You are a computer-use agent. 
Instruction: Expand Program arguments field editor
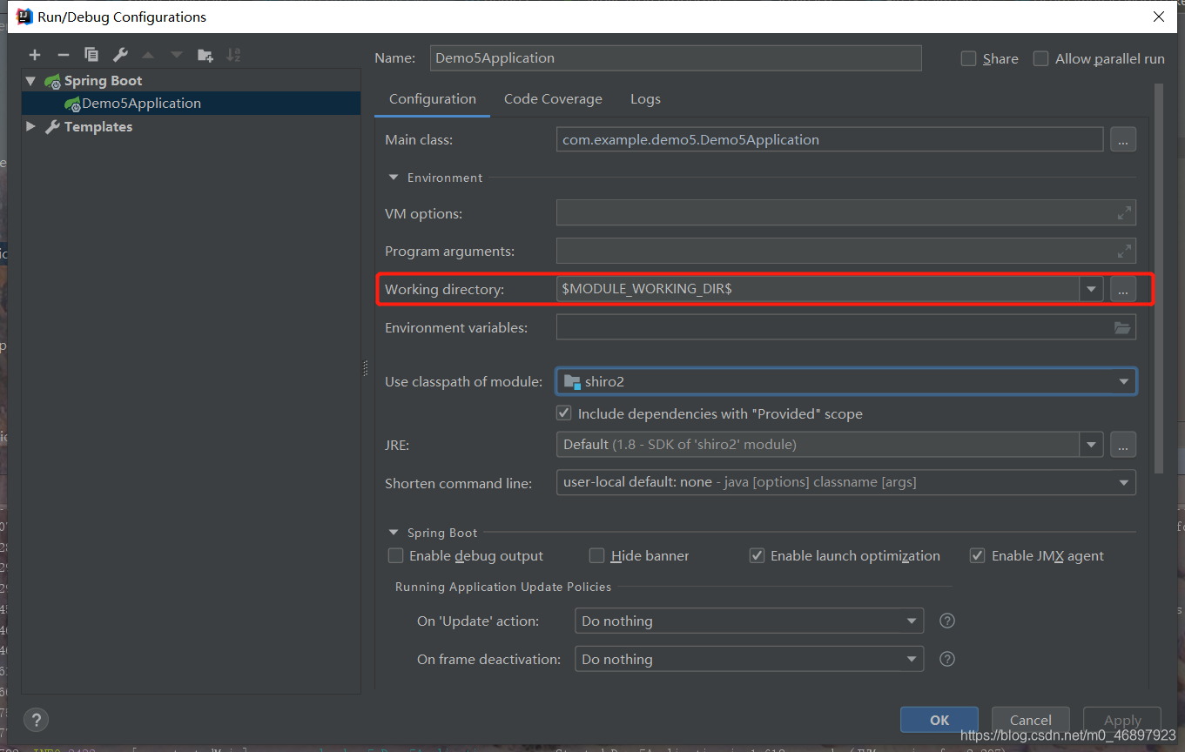1124,252
